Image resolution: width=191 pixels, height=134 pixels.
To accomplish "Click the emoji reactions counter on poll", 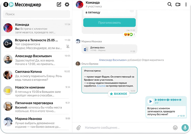I will point(130,35).
